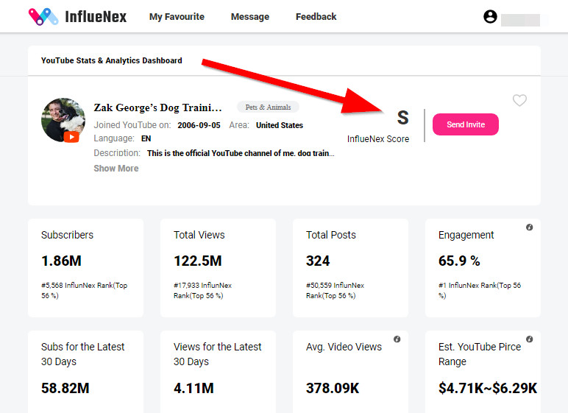Screen dimensions: 568x413
Task: Expand description with Show More
Action: click(116, 169)
